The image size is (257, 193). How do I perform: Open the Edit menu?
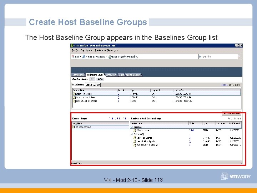click(77, 50)
